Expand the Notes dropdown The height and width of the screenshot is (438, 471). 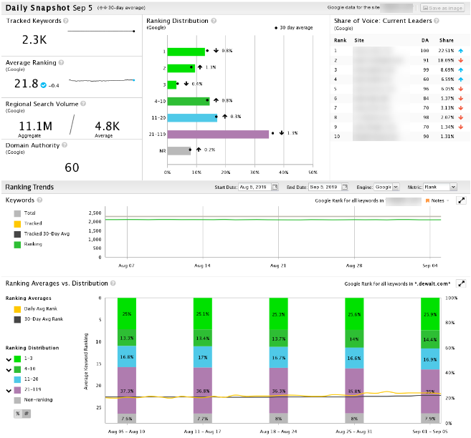[437, 201]
